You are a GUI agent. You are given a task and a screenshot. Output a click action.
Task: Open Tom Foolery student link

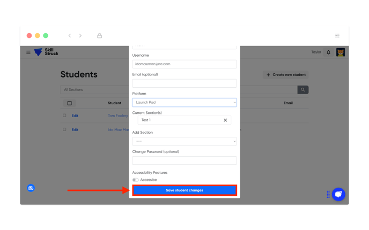pyautogui.click(x=118, y=116)
